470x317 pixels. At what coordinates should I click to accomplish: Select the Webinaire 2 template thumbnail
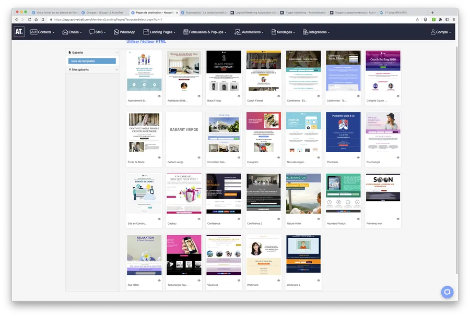[303, 254]
